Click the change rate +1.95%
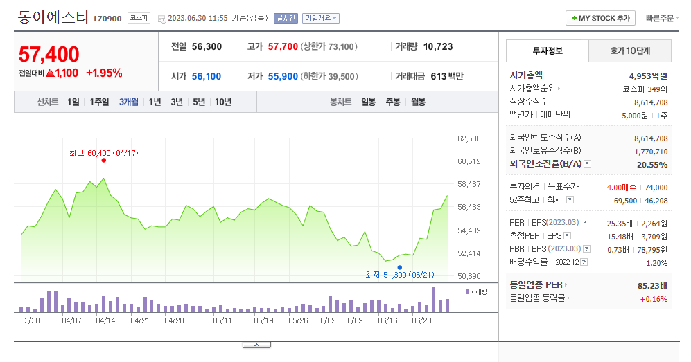 (x=104, y=73)
